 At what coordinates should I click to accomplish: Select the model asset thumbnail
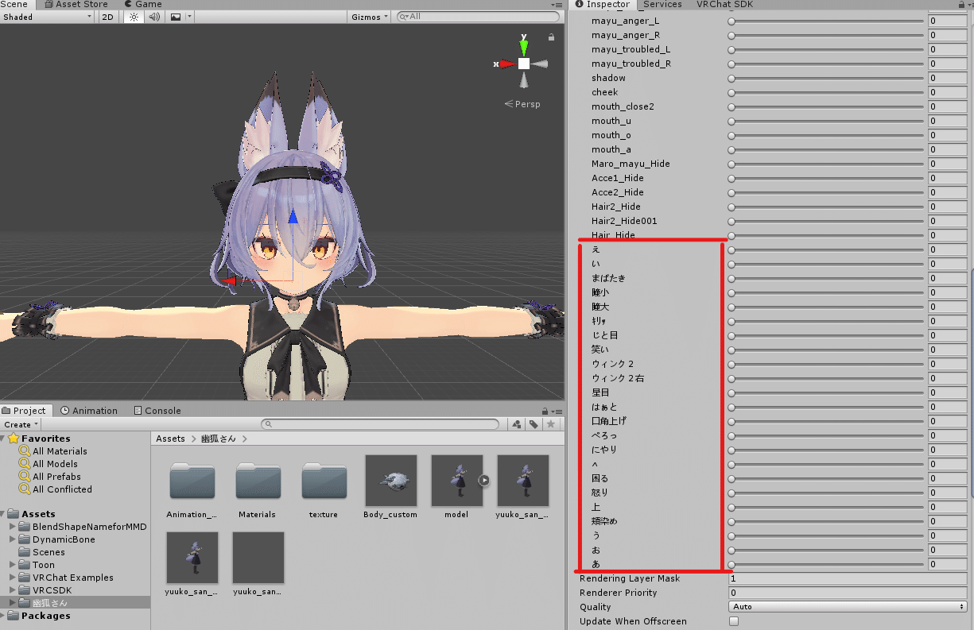(456, 481)
